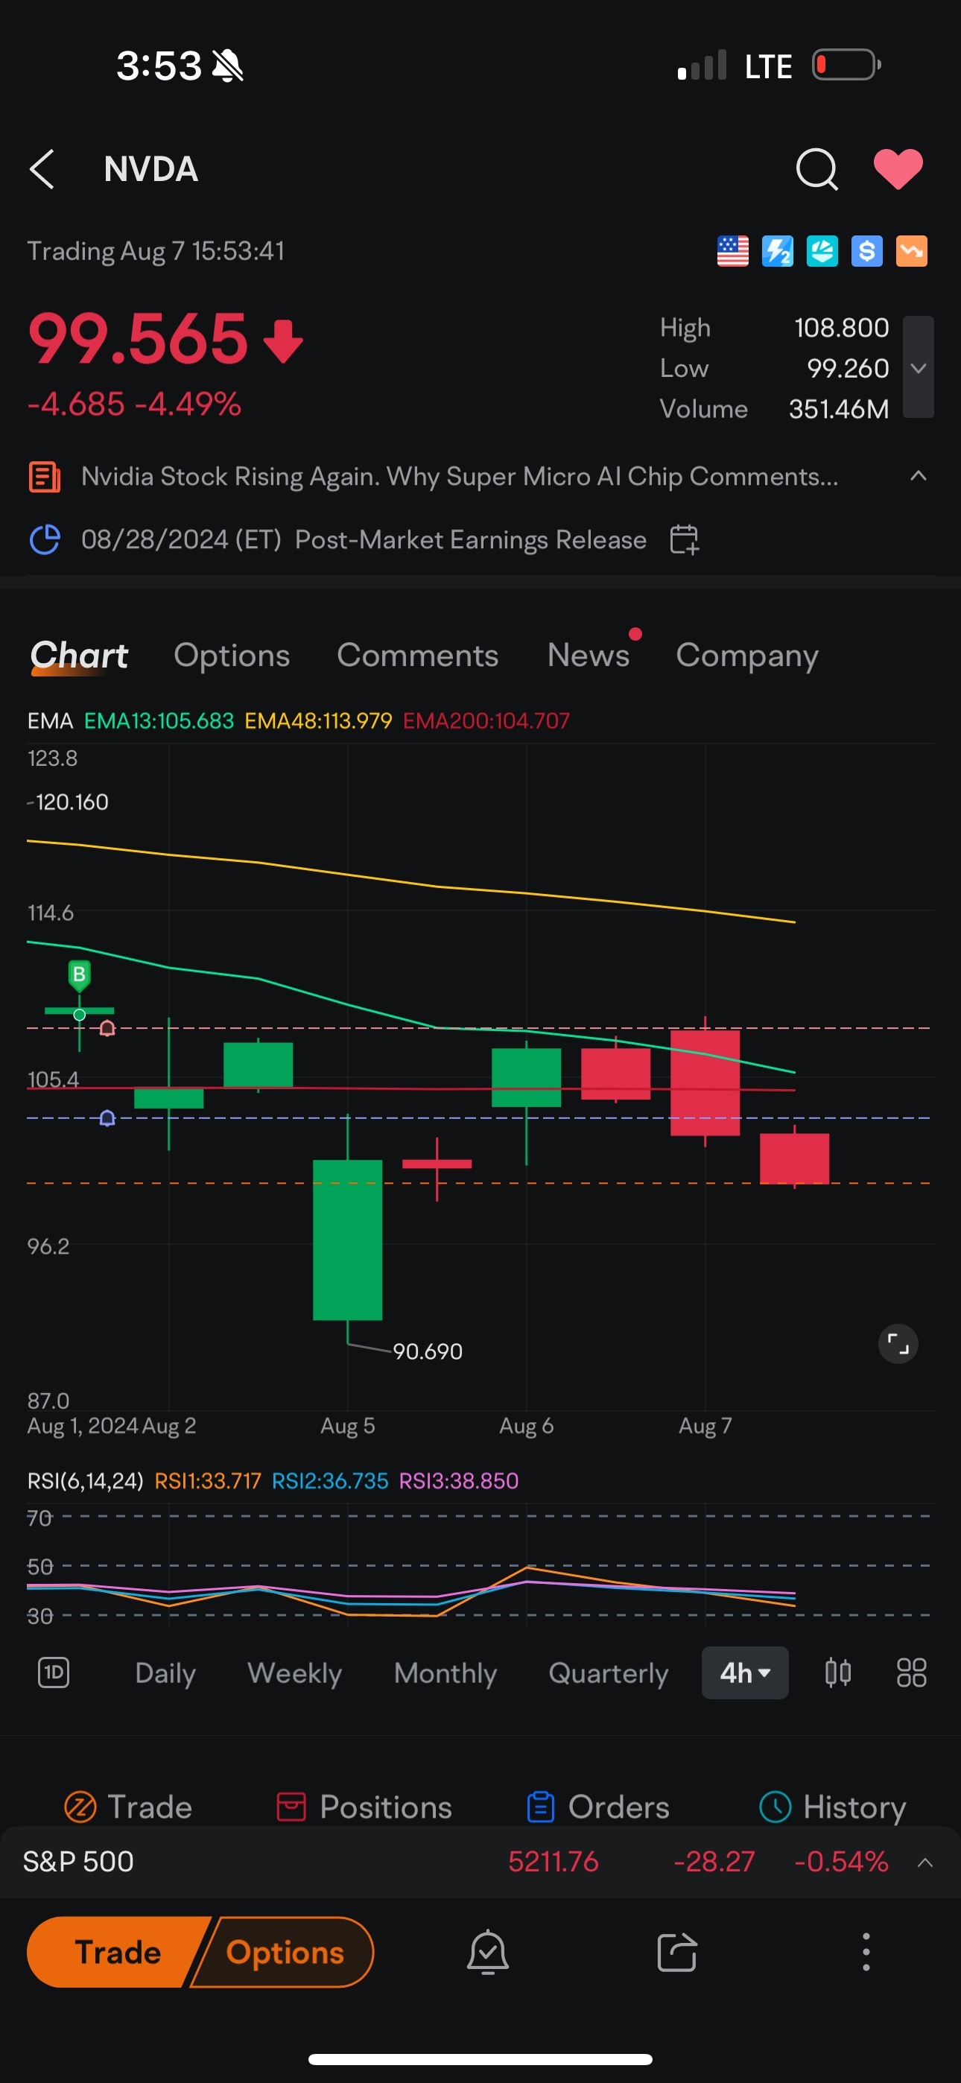Tap the blue earnings pie-clock icon

(x=45, y=539)
